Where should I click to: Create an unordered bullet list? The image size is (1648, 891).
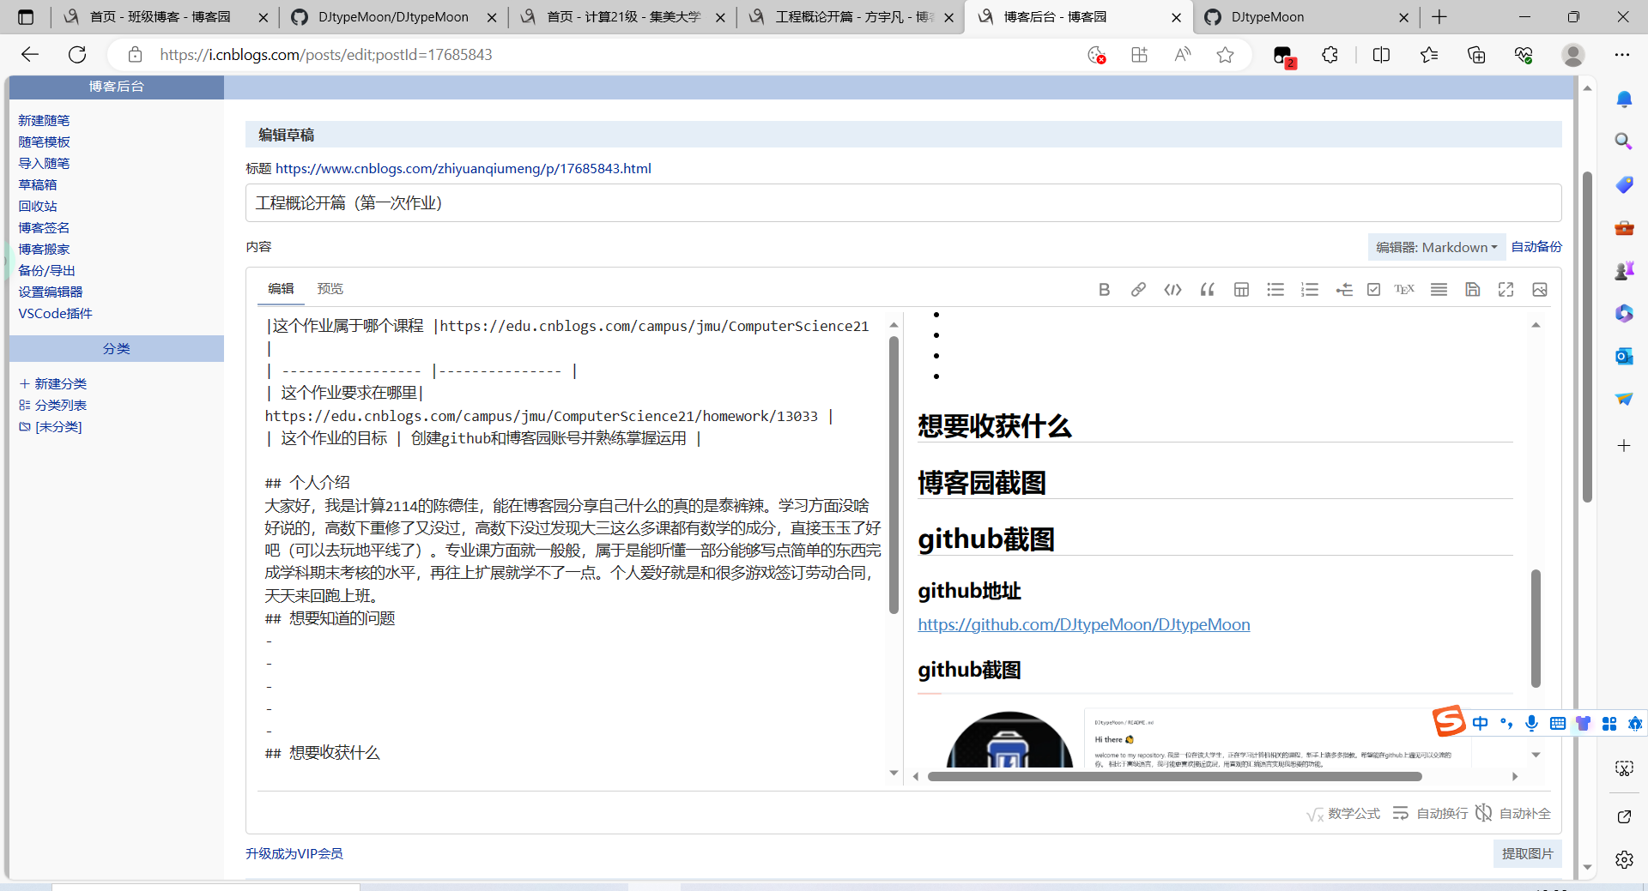point(1275,290)
